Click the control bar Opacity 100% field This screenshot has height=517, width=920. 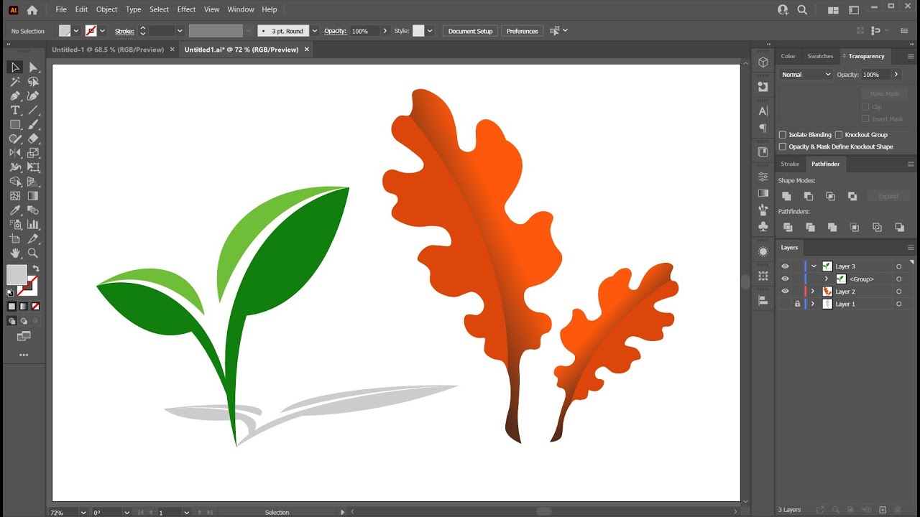pyautogui.click(x=364, y=31)
